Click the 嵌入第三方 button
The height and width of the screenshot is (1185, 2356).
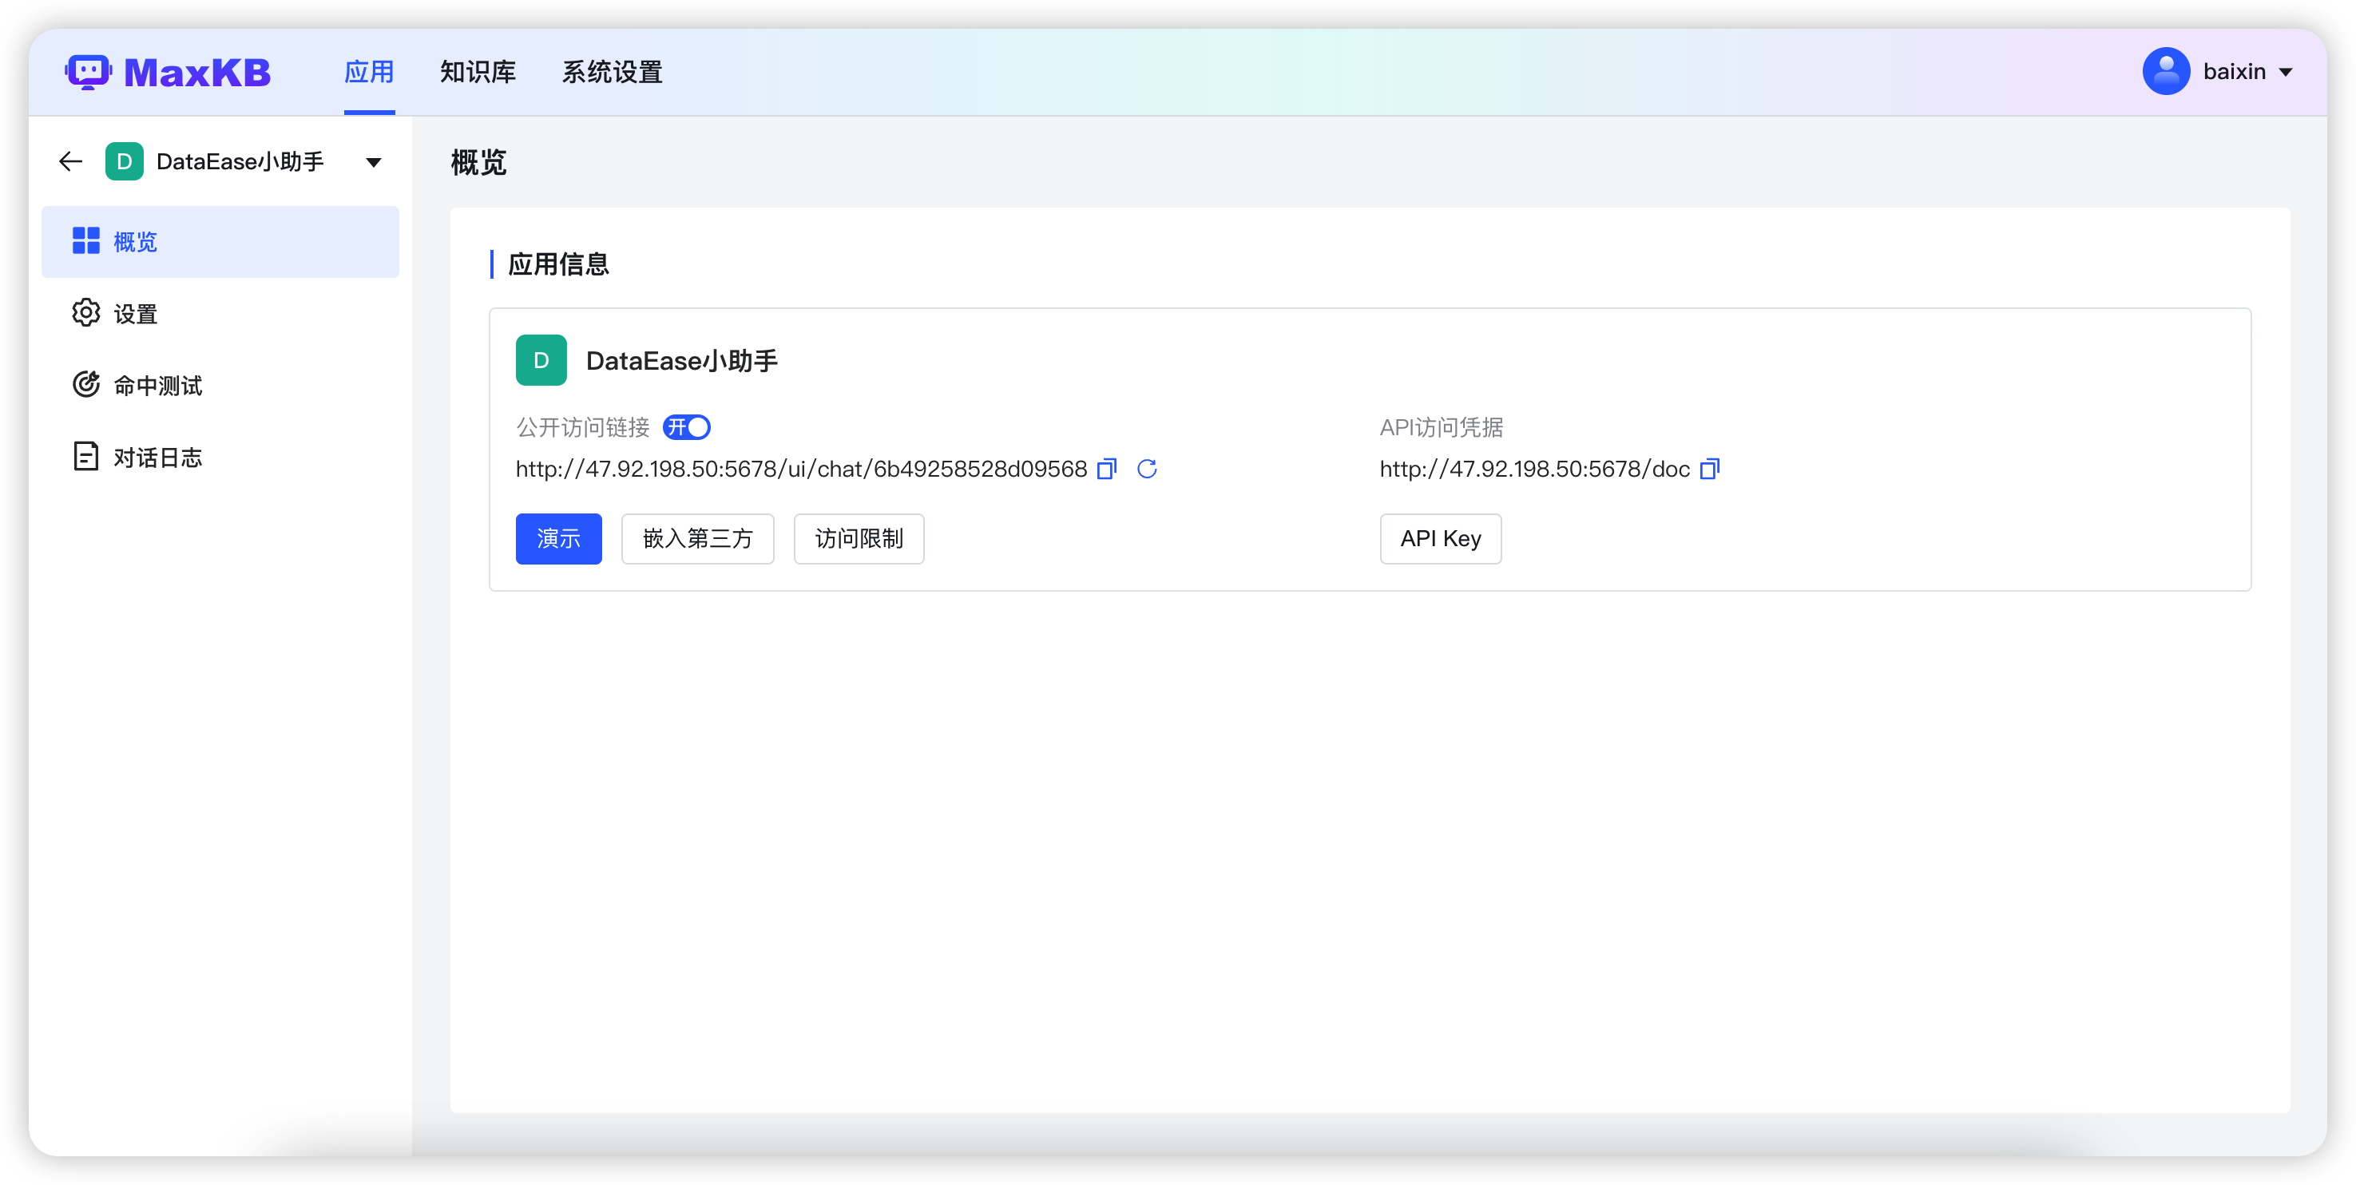(x=698, y=538)
